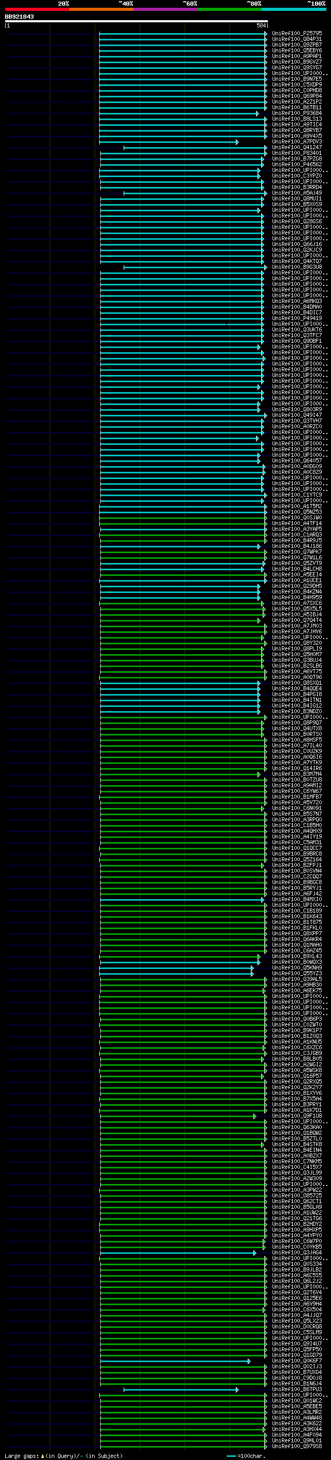Open hit UniRef100_A7SXC6
Viewport: 331px width, 1460px height.
(297, 603)
